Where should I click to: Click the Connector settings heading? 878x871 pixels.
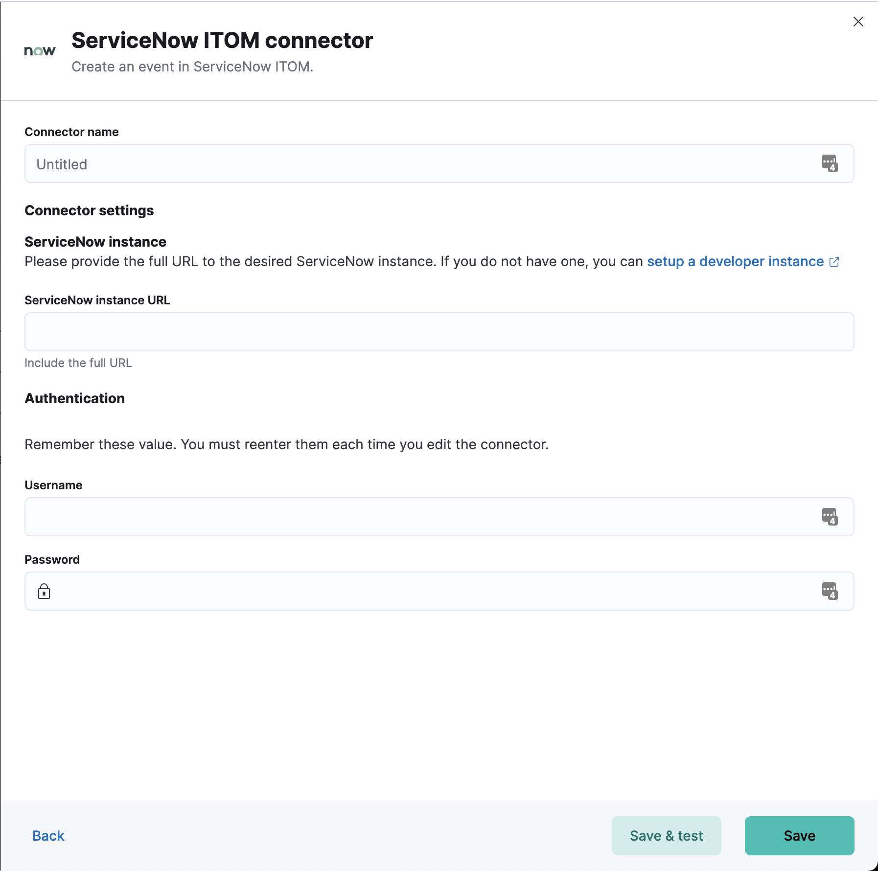pos(89,210)
